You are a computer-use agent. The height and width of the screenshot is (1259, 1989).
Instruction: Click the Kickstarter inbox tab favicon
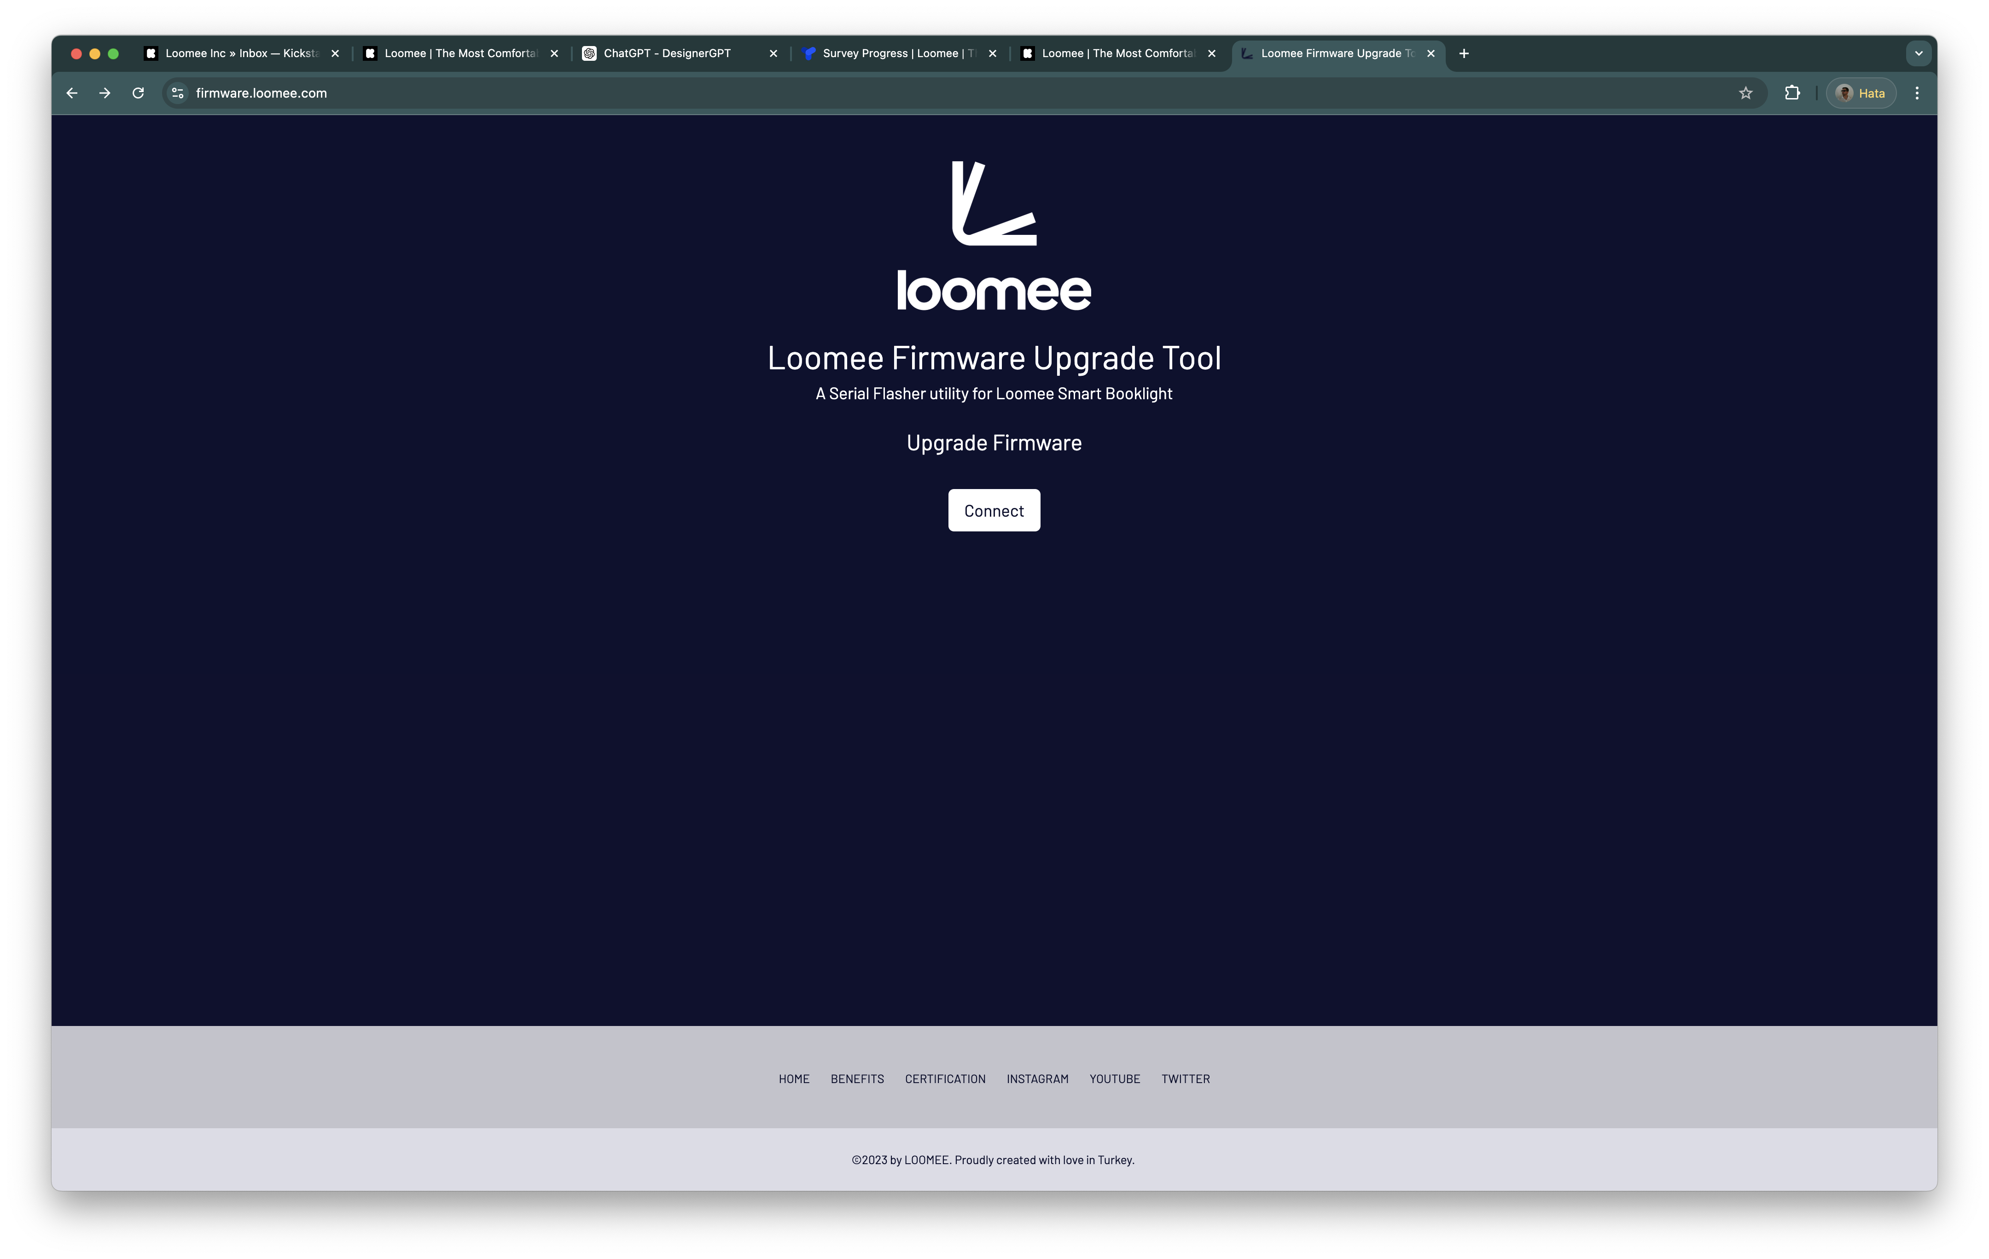click(151, 54)
